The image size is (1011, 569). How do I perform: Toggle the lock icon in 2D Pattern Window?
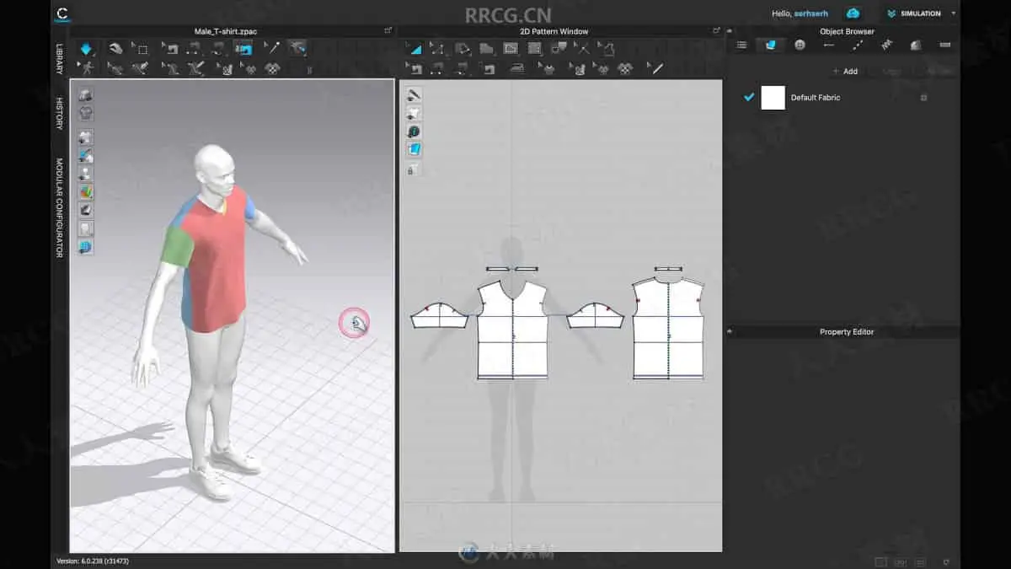coord(411,170)
